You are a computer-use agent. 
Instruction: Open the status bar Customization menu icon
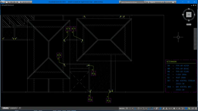[x=196, y=108]
